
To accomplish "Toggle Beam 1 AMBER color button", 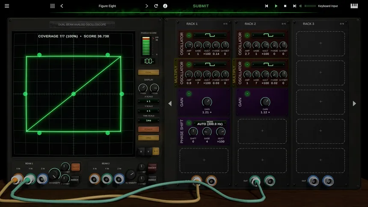I will (74, 180).
